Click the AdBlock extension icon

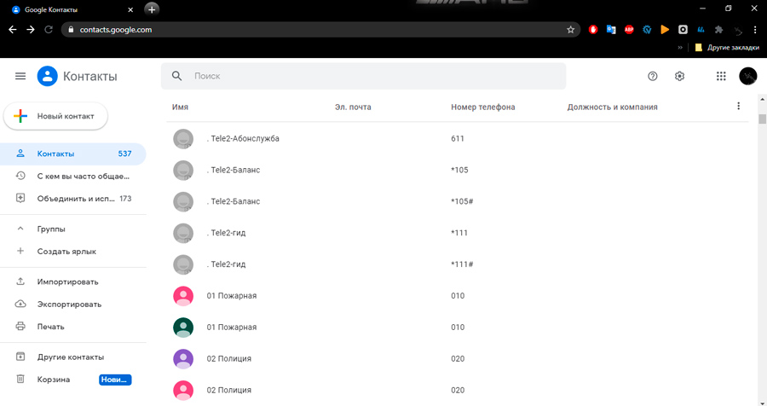629,29
